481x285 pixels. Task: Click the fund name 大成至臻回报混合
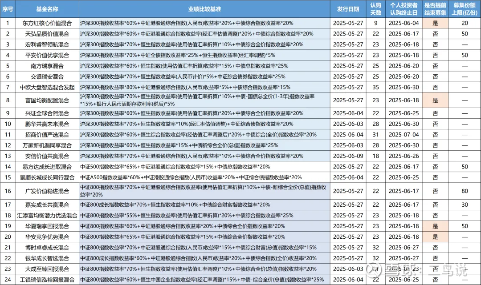(x=47, y=269)
